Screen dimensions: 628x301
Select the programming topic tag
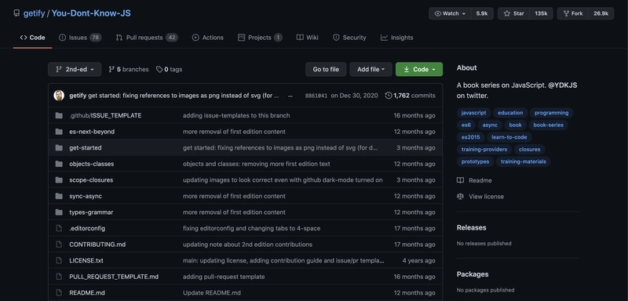click(552, 113)
